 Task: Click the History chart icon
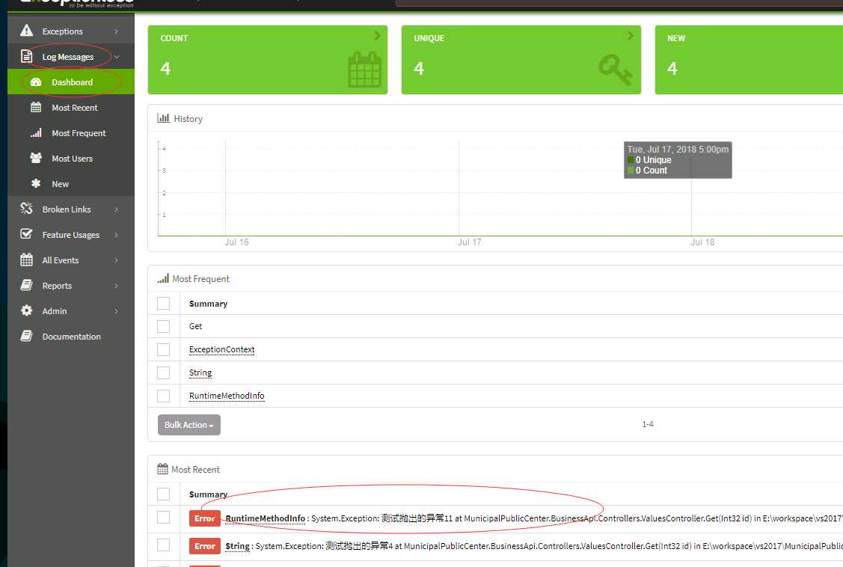coord(163,117)
